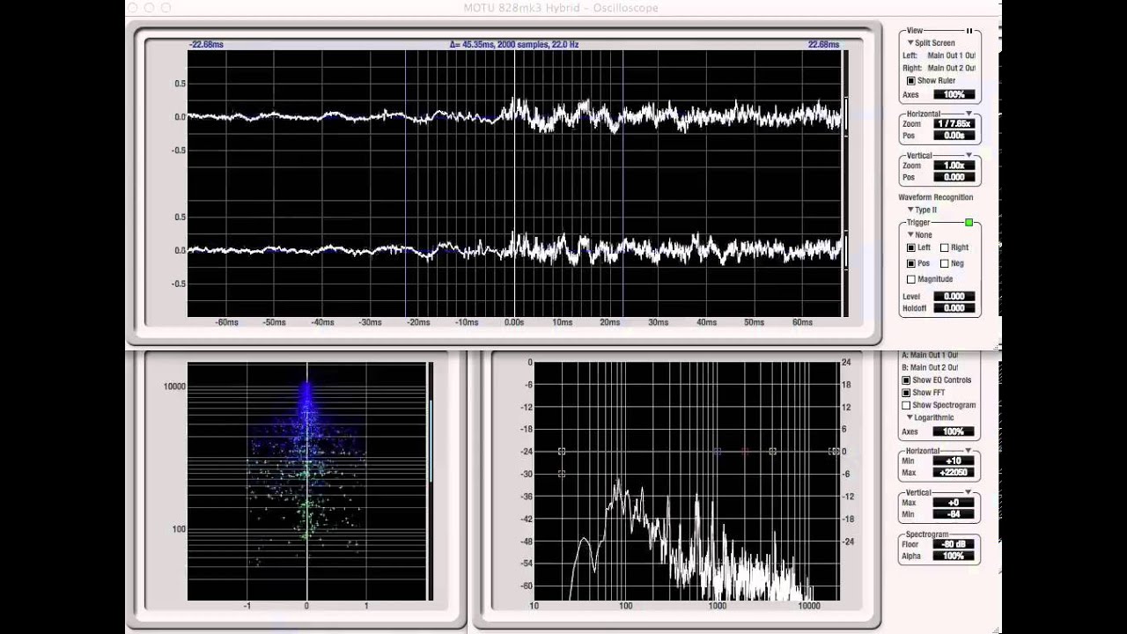Click the Vertical Pos 0.000 field
The image size is (1127, 634).
pyautogui.click(x=954, y=178)
